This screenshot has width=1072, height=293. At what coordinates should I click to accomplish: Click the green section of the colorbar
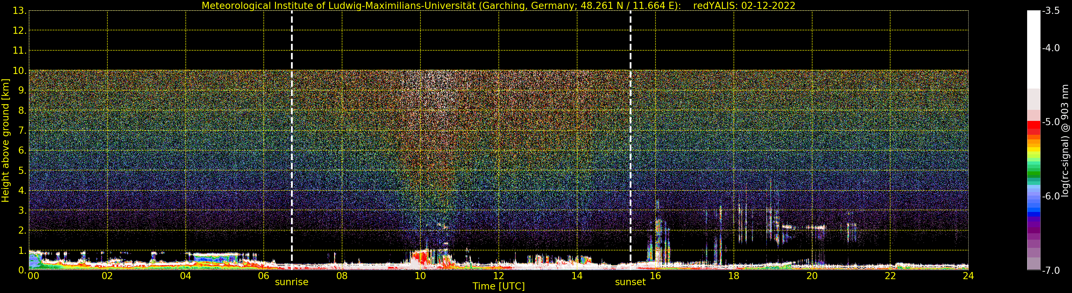(1034, 170)
